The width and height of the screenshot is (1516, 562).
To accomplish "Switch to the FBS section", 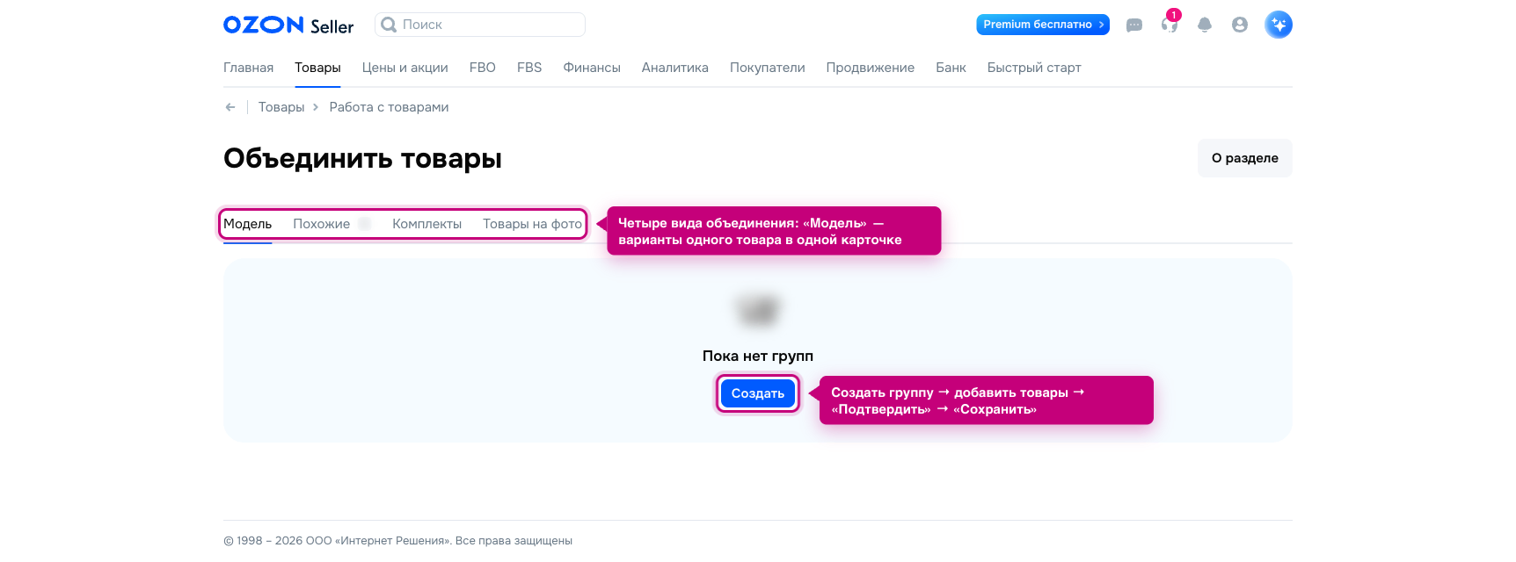I will click(x=529, y=68).
